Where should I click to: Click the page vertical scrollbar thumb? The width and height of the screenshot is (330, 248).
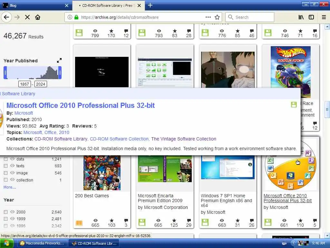click(x=327, y=109)
